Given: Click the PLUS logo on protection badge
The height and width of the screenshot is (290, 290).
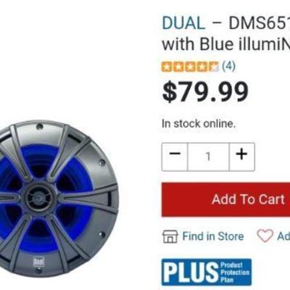Looking at the screenshot, I should 190,272.
